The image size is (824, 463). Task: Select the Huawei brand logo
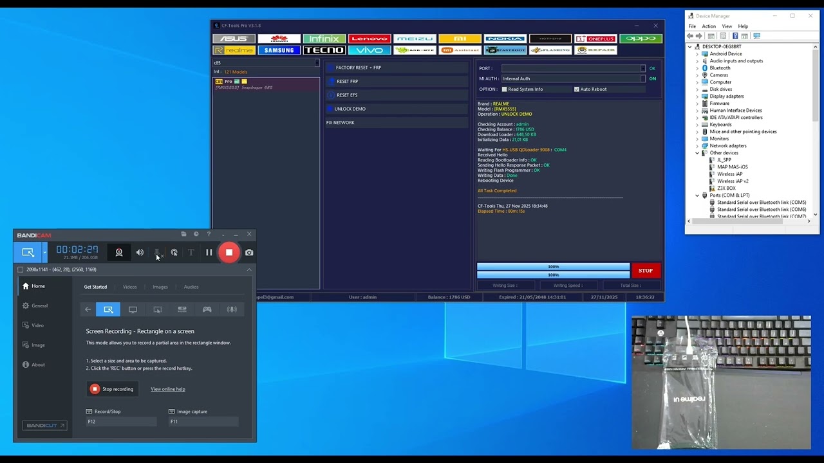[x=279, y=39]
